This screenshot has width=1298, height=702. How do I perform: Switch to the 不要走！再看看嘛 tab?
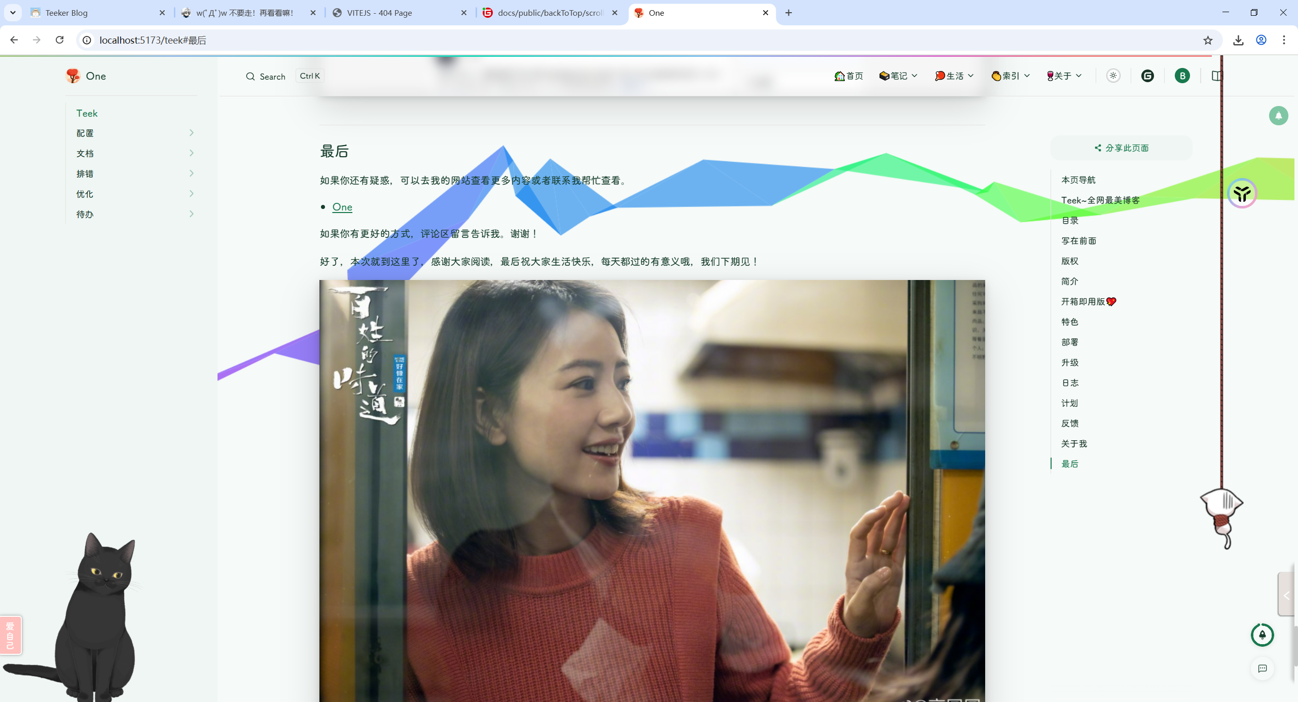tap(249, 13)
